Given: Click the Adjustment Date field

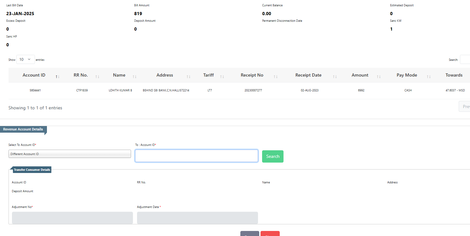Looking at the screenshot, I should click(197, 218).
